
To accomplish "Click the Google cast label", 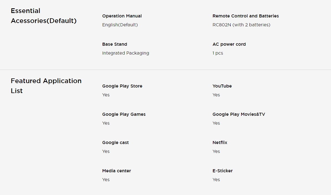I will point(115,143).
